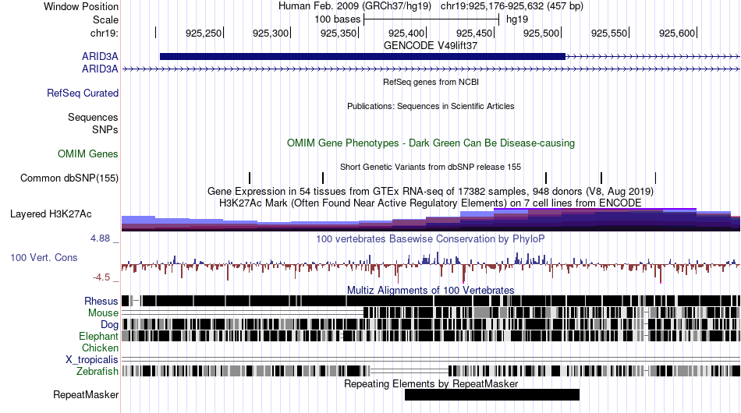Click the 925,400 ruler position label

point(406,33)
